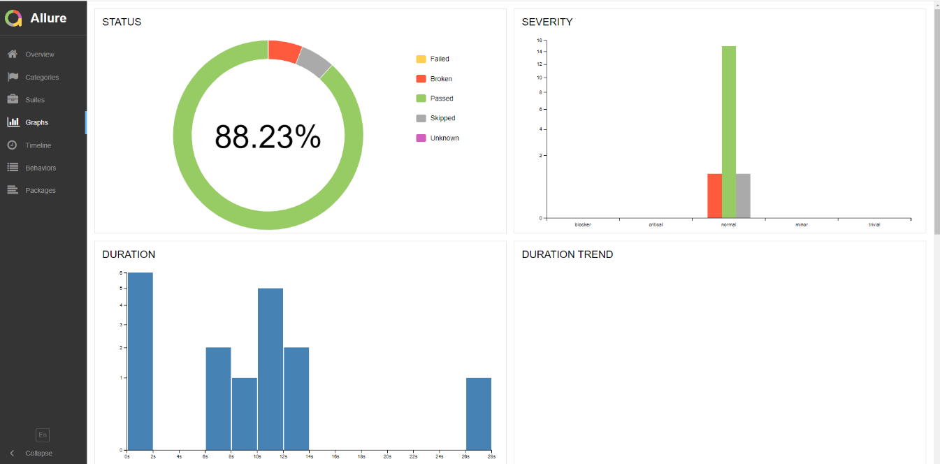The width and height of the screenshot is (940, 464).
Task: Click the green passed bar in Severity chart
Action: coord(728,133)
